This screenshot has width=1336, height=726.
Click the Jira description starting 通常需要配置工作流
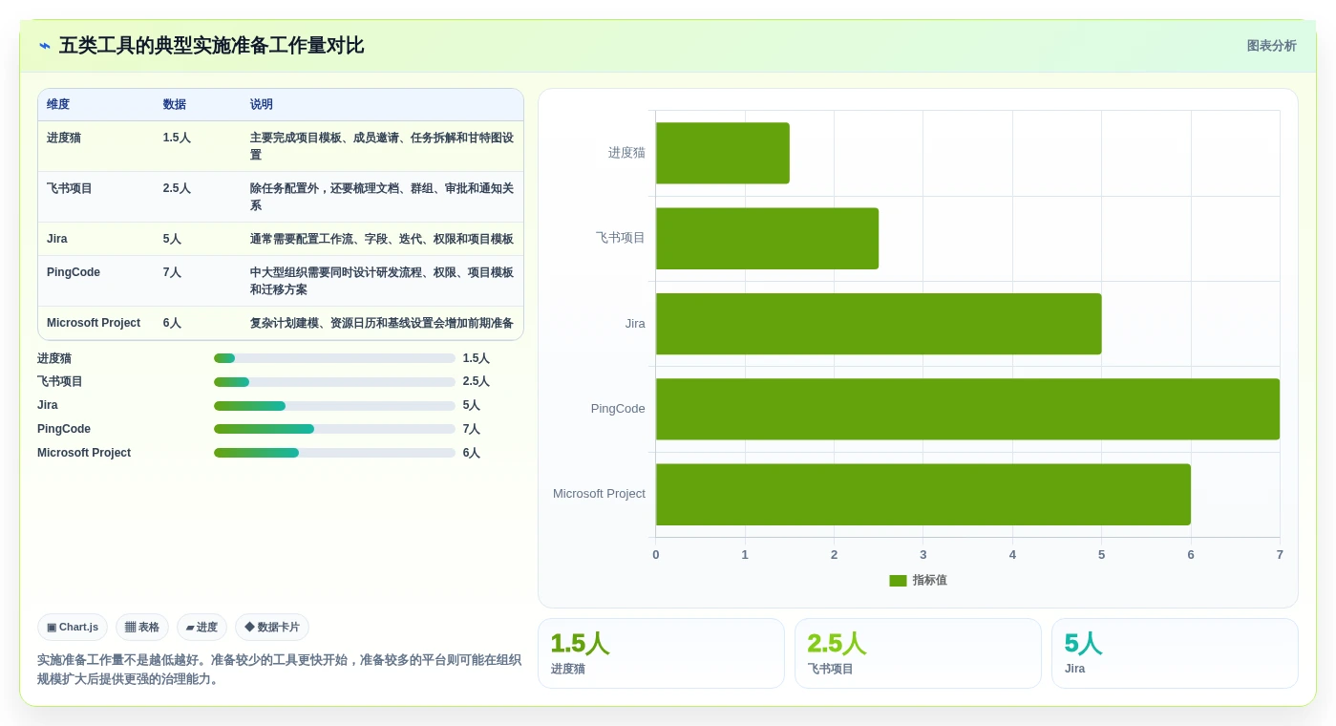[x=382, y=239]
